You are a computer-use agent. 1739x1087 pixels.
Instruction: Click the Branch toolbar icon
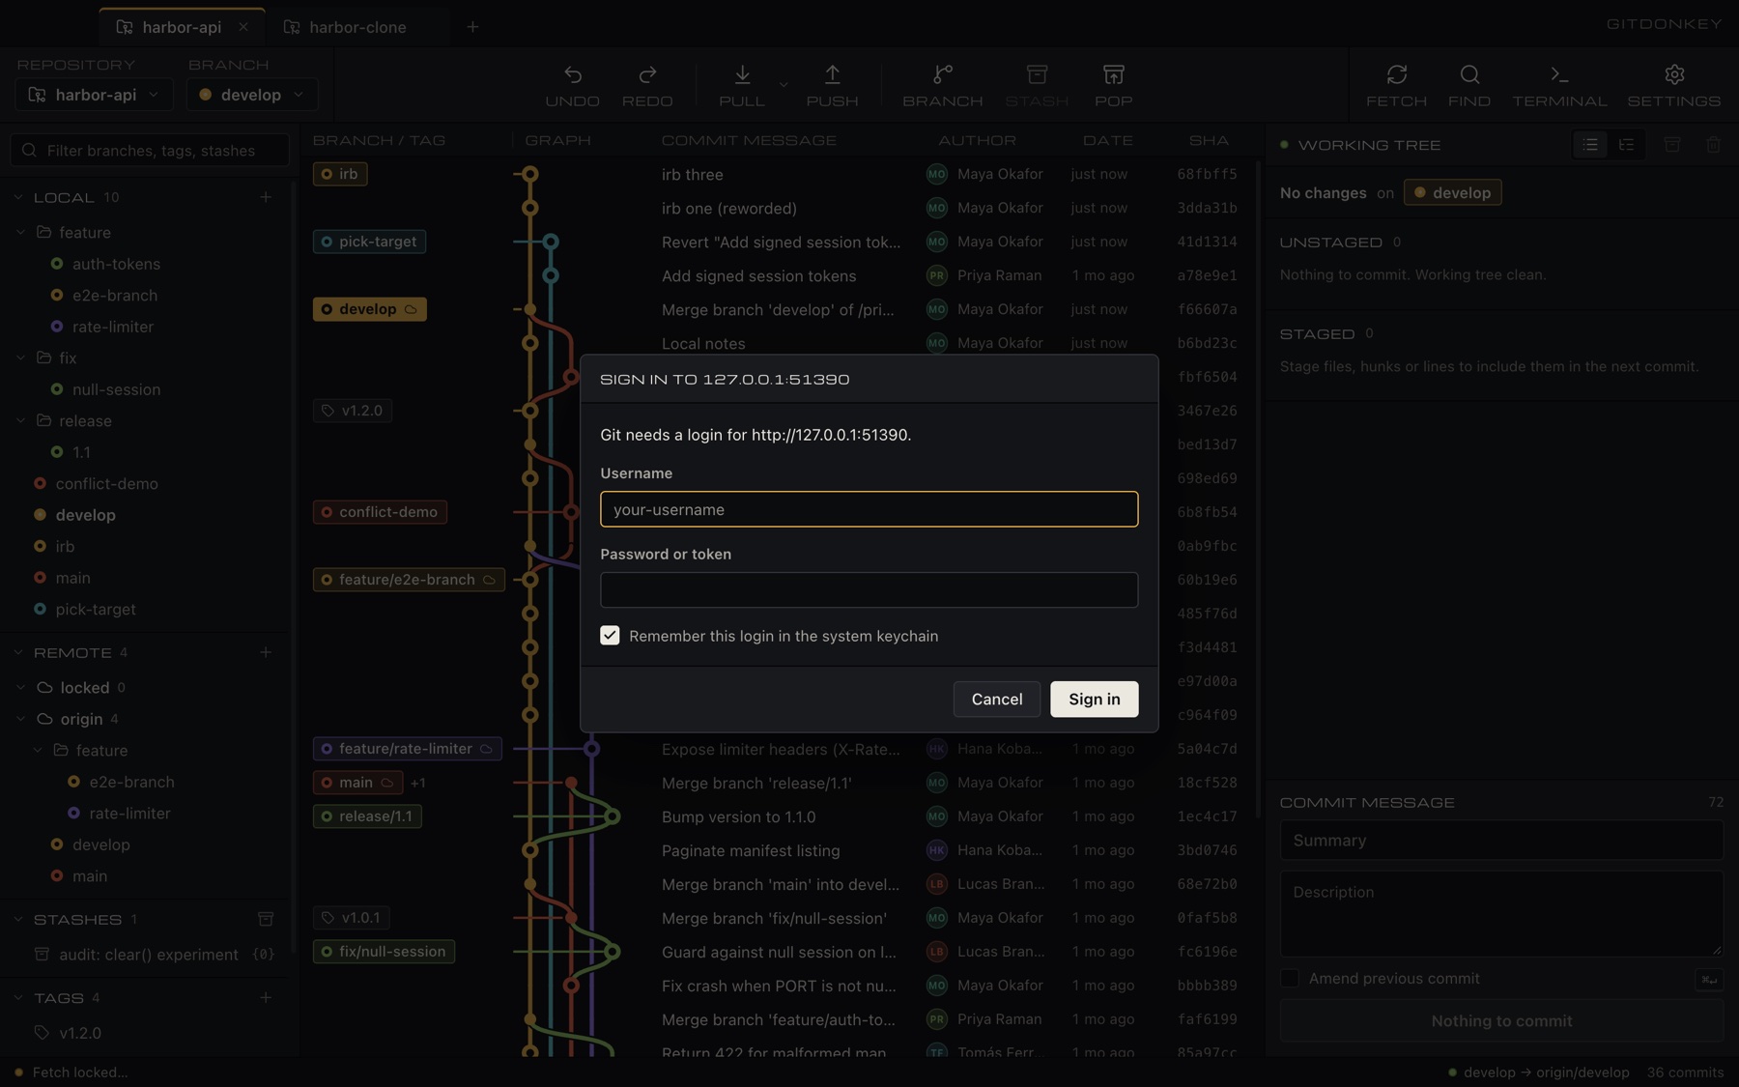pos(942,85)
